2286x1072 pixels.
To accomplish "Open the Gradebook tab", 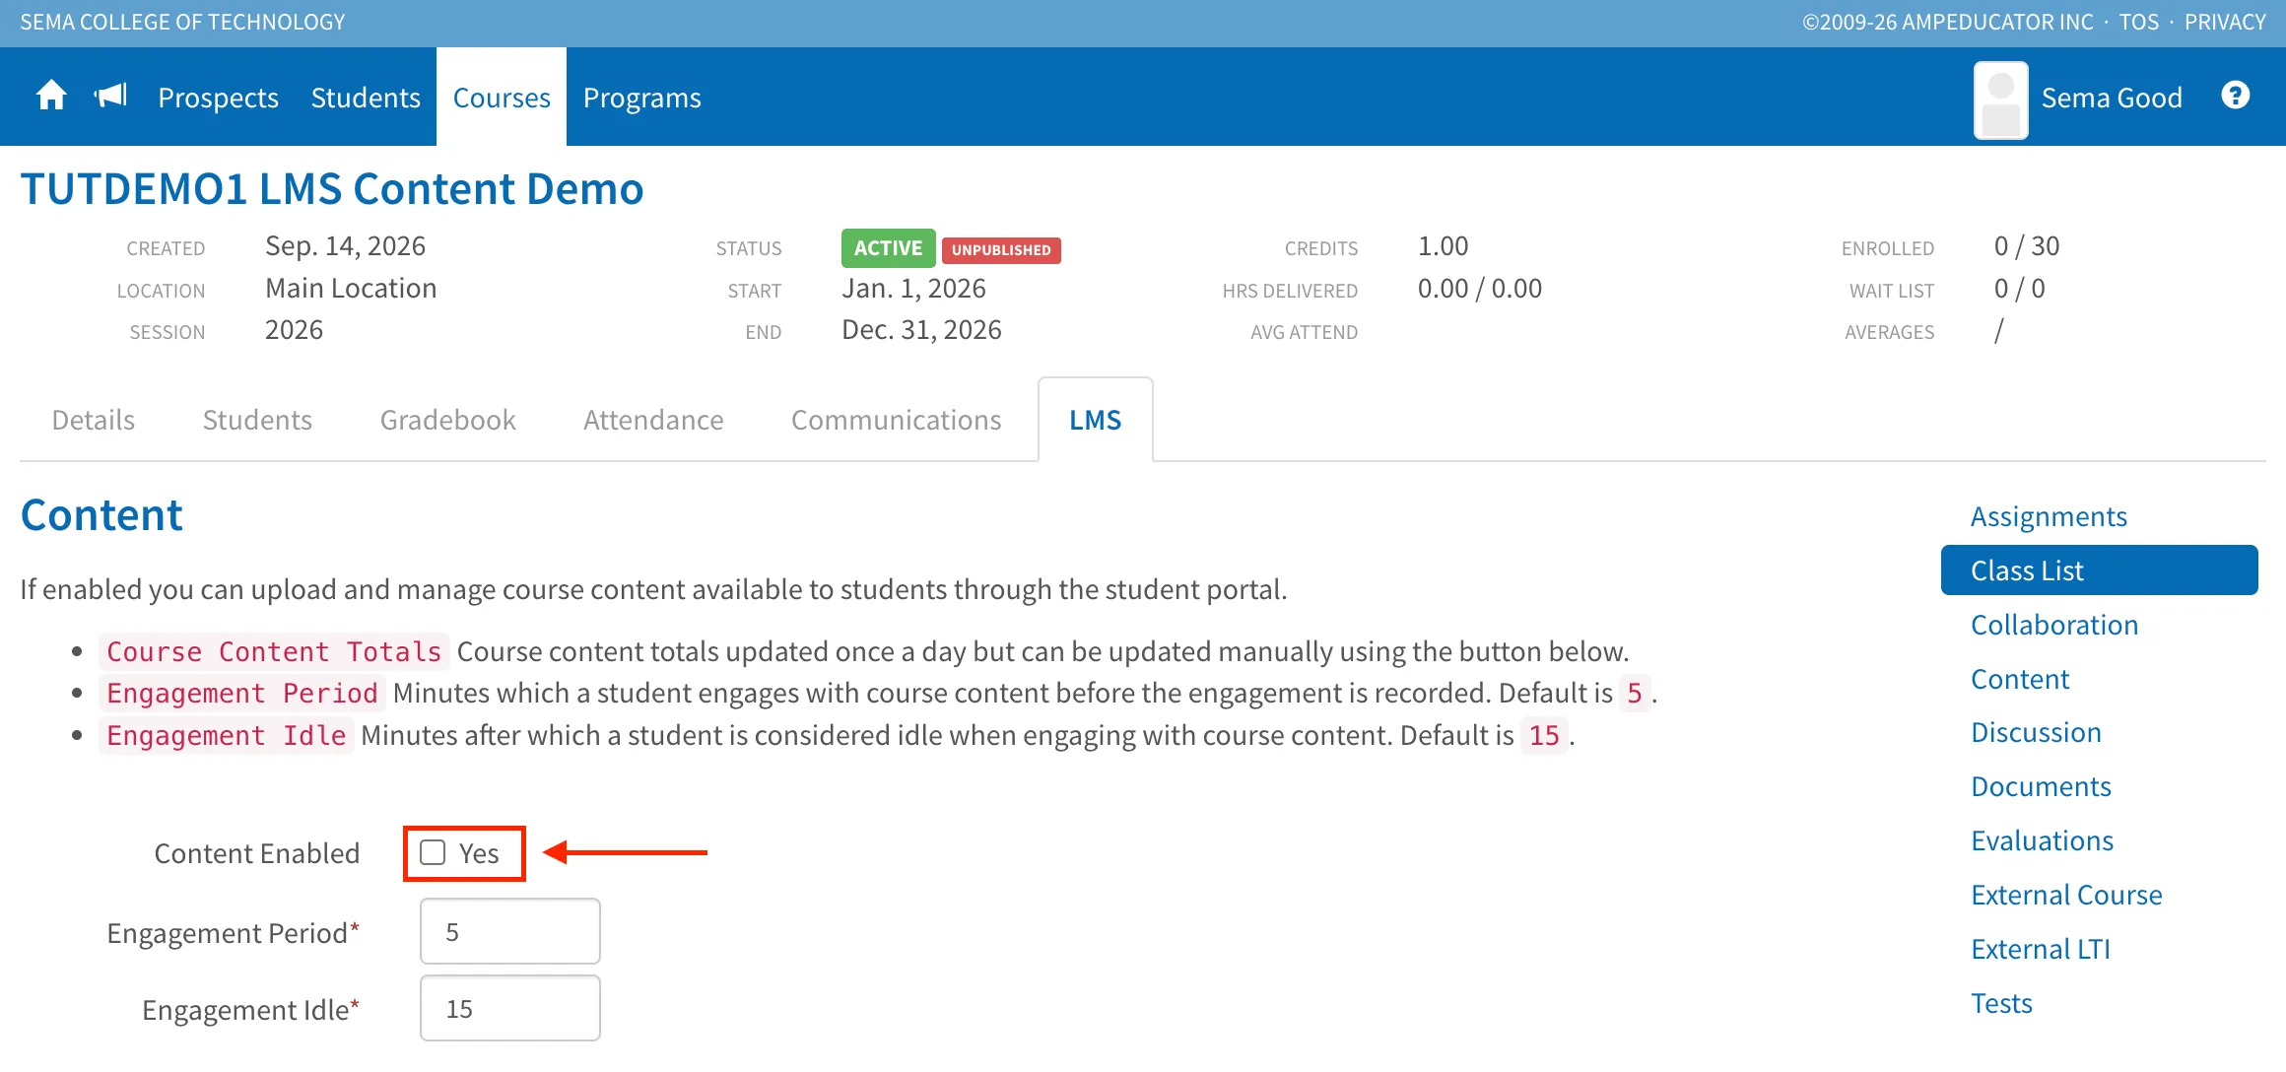I will [448, 420].
